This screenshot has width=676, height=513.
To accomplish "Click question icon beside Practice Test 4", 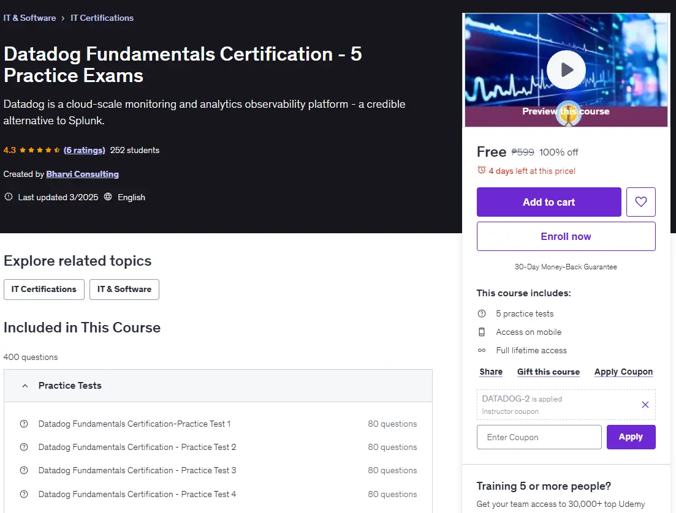I will 24,494.
